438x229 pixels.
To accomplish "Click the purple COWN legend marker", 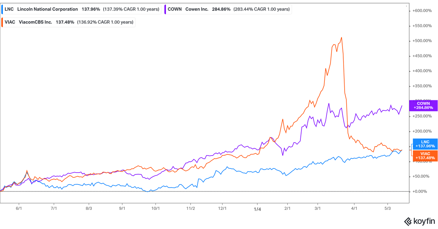I will click(165, 9).
